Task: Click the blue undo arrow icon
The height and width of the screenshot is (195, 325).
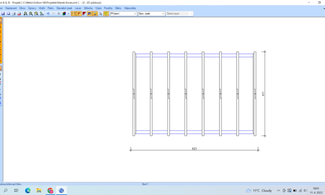Action: coord(48,14)
